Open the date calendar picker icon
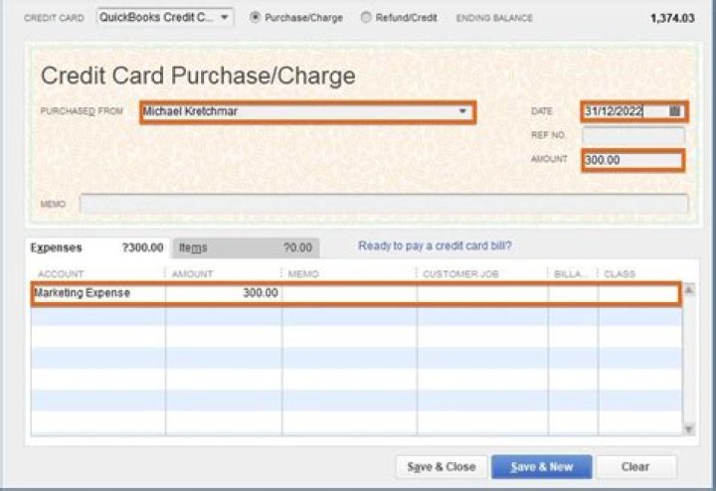This screenshot has height=491, width=716. point(675,111)
